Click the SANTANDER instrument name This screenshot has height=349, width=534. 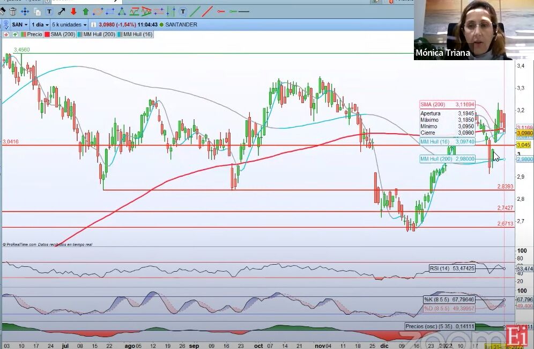click(181, 25)
